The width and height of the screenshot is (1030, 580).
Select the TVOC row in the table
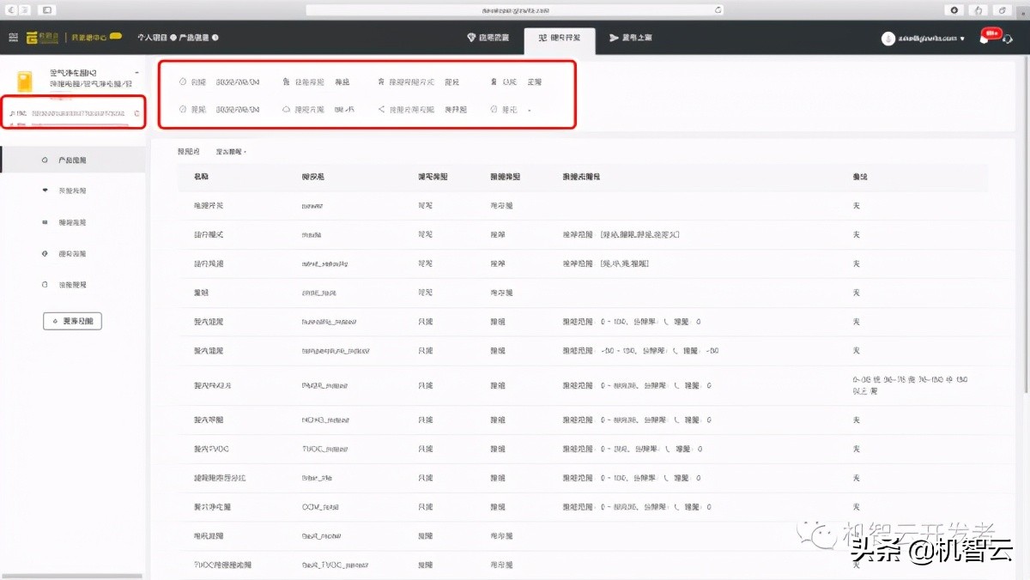[584, 449]
